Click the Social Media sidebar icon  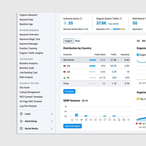21,129
